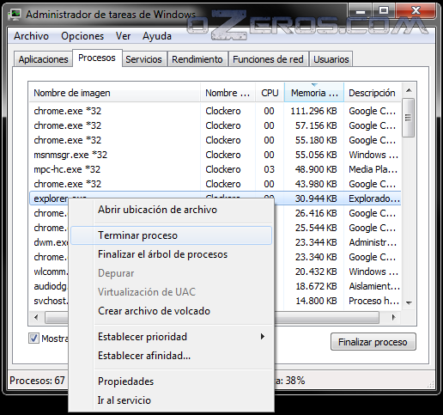
Task: Open the Ayuda menu
Action: pos(157,36)
